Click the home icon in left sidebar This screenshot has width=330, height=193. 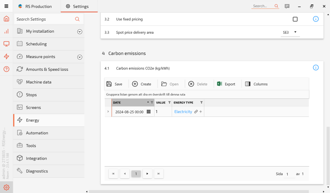[x=6, y=19]
